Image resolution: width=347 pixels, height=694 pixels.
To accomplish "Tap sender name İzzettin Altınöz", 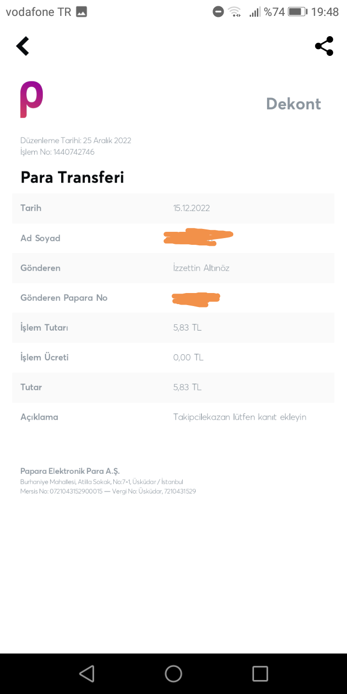I will pos(201,268).
